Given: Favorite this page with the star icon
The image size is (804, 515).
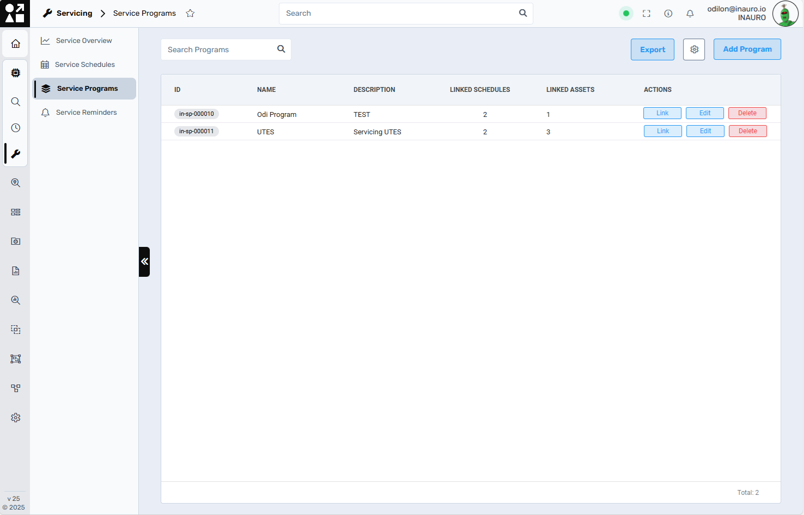Looking at the screenshot, I should click(190, 14).
